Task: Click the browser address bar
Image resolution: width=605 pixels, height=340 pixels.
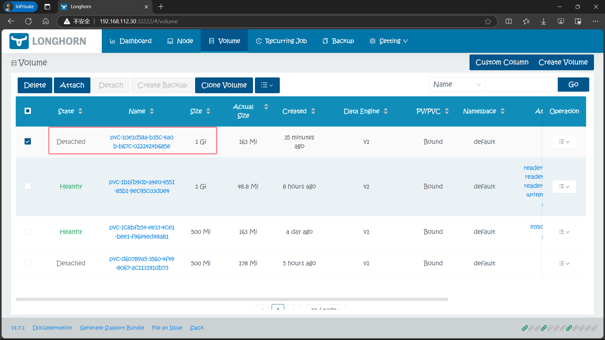Action: point(277,21)
